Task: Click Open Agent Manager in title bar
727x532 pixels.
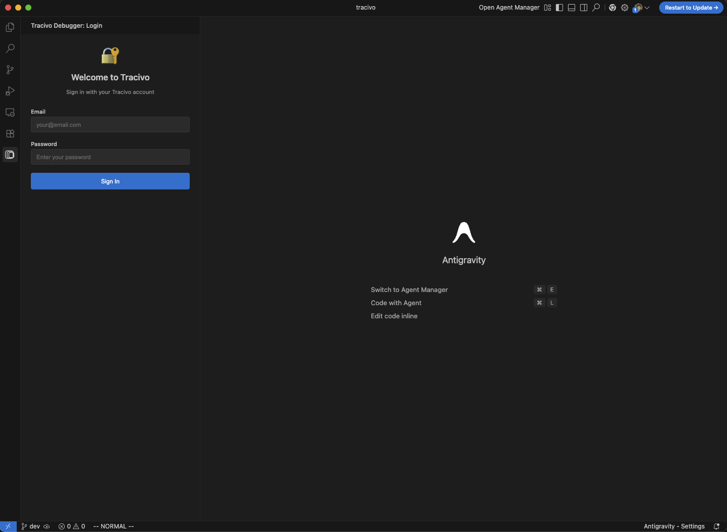Action: click(x=509, y=8)
